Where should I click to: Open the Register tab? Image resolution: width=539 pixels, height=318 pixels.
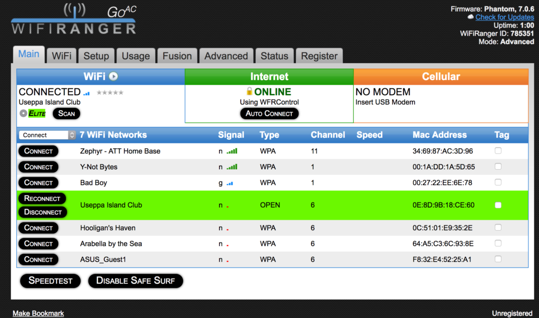pos(320,56)
